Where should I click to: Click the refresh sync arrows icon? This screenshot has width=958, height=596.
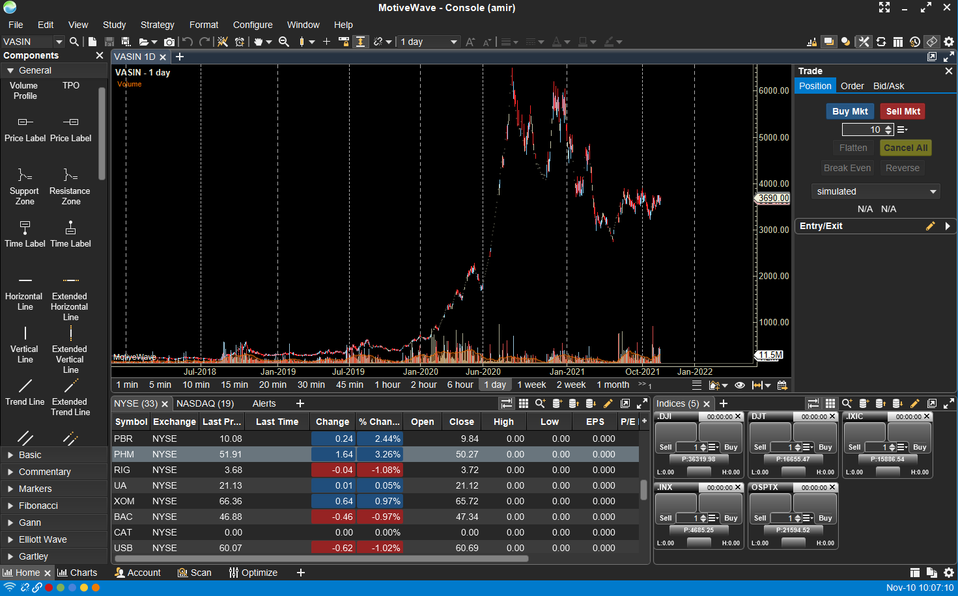(x=881, y=42)
